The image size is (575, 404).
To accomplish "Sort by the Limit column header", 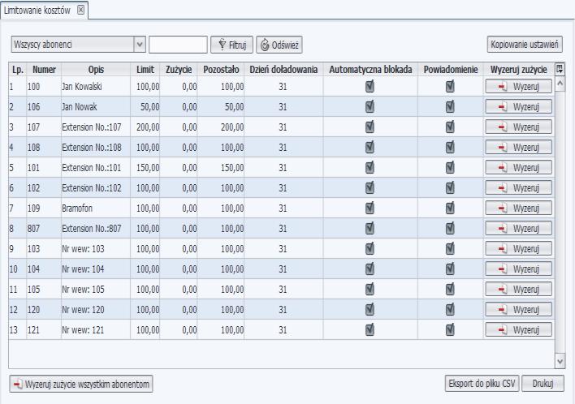I will (145, 70).
